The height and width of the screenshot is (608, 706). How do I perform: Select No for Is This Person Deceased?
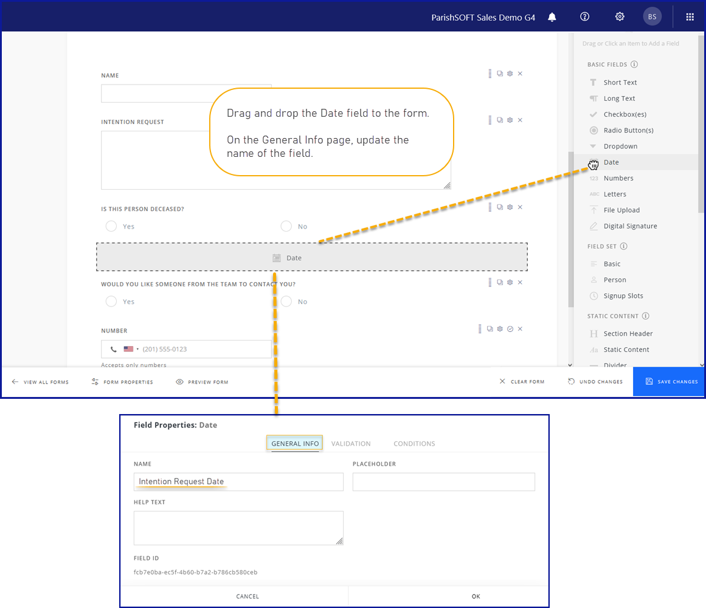(286, 226)
